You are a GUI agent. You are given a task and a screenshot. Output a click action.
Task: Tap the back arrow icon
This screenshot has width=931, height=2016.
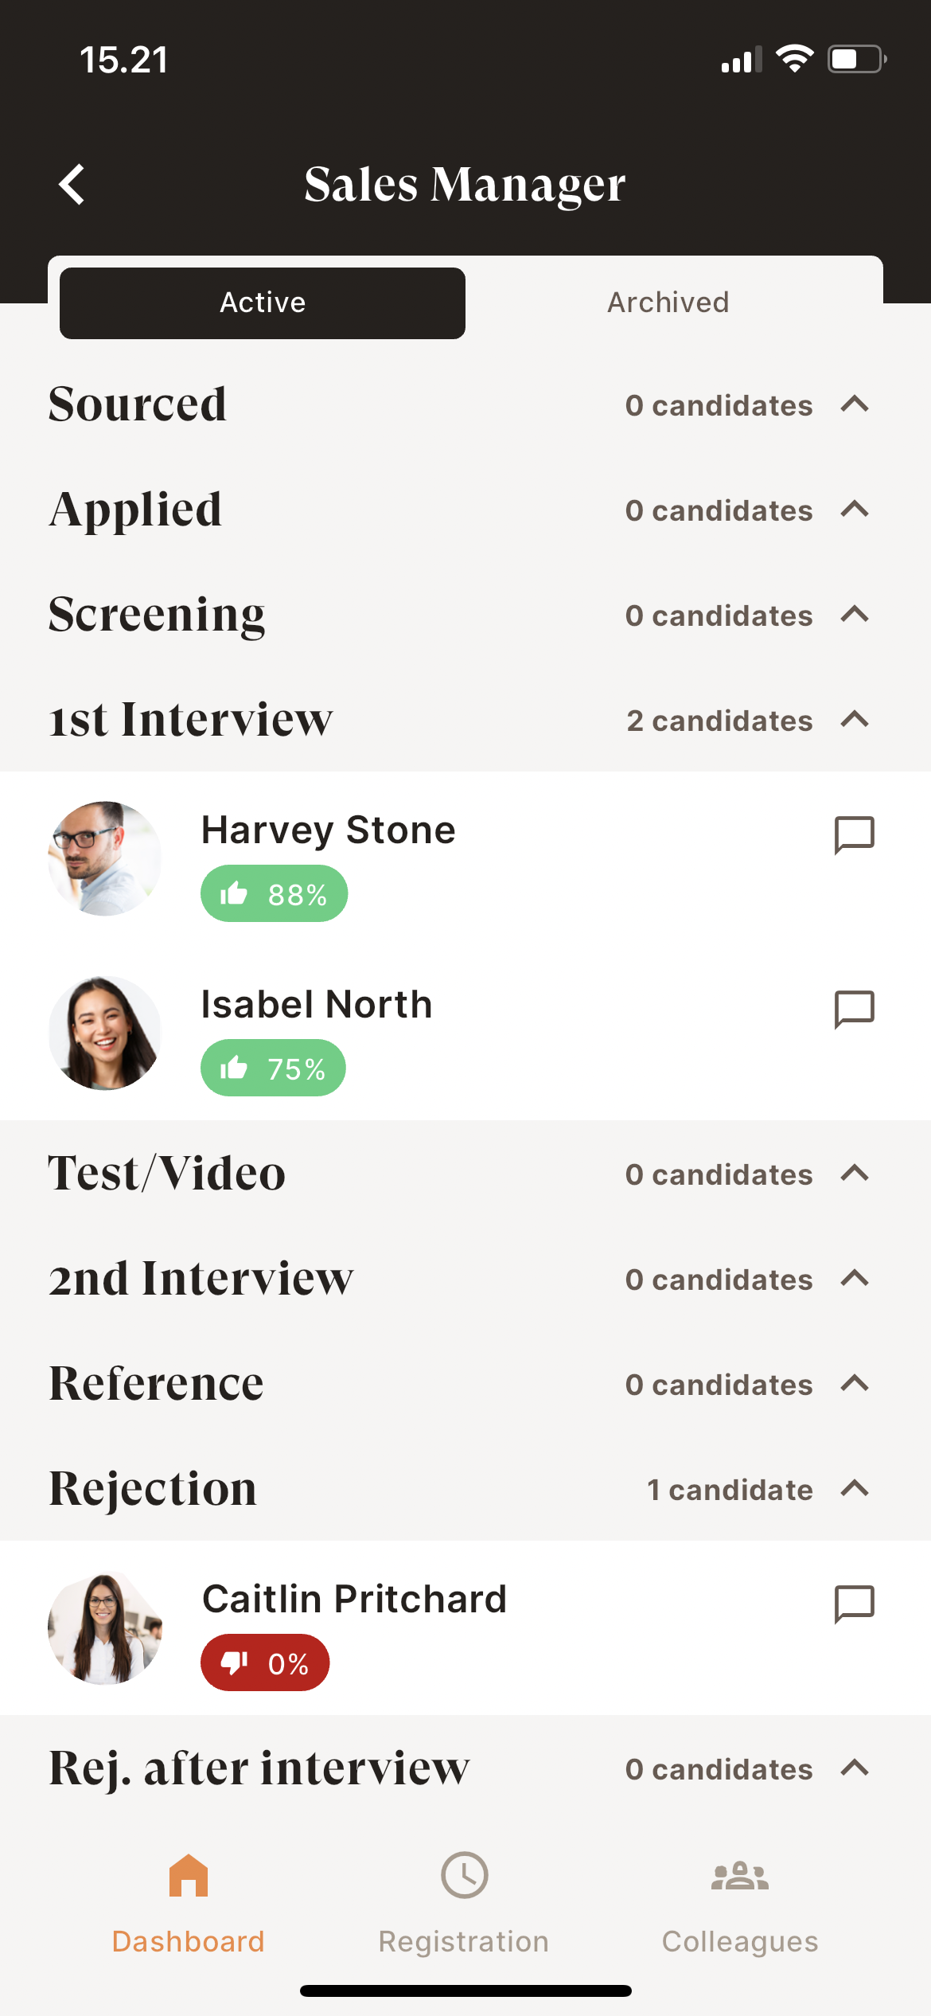(72, 185)
